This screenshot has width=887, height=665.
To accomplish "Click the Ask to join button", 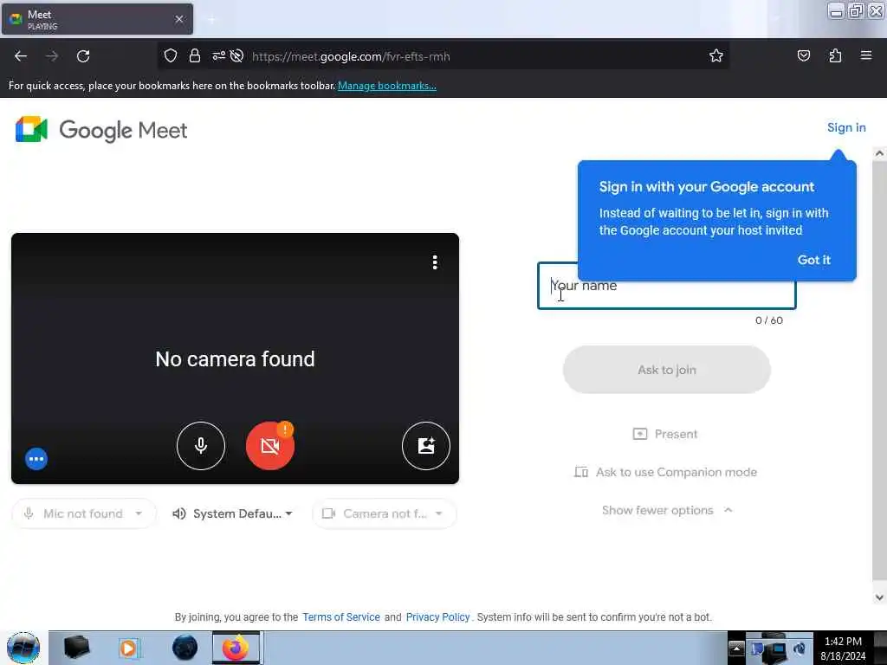I will coord(667,370).
